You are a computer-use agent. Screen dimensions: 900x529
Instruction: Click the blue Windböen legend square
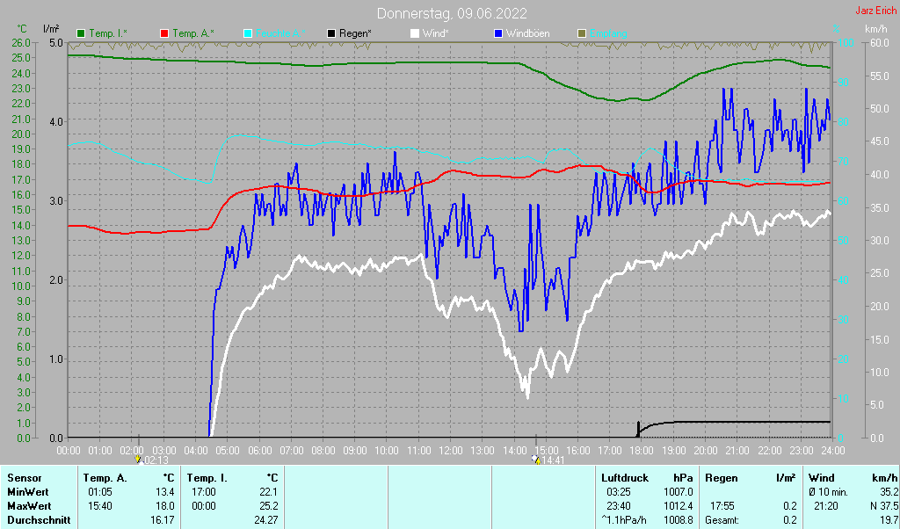[498, 33]
